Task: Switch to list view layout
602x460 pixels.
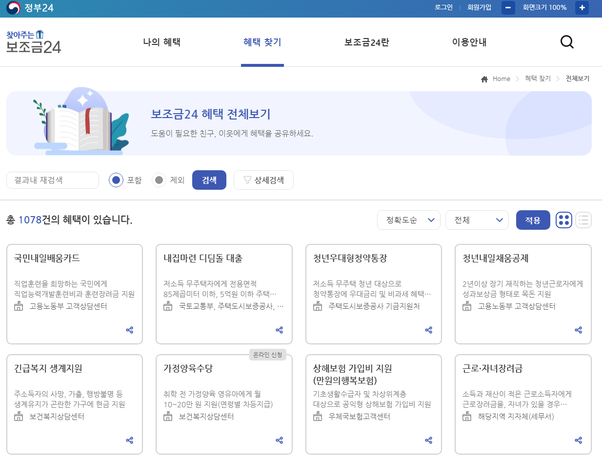Action: [583, 220]
